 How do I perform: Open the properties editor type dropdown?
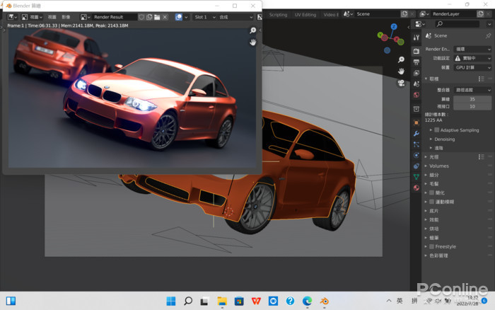click(420, 24)
